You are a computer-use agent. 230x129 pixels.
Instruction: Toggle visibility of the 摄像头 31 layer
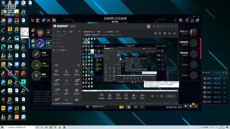(54, 36)
